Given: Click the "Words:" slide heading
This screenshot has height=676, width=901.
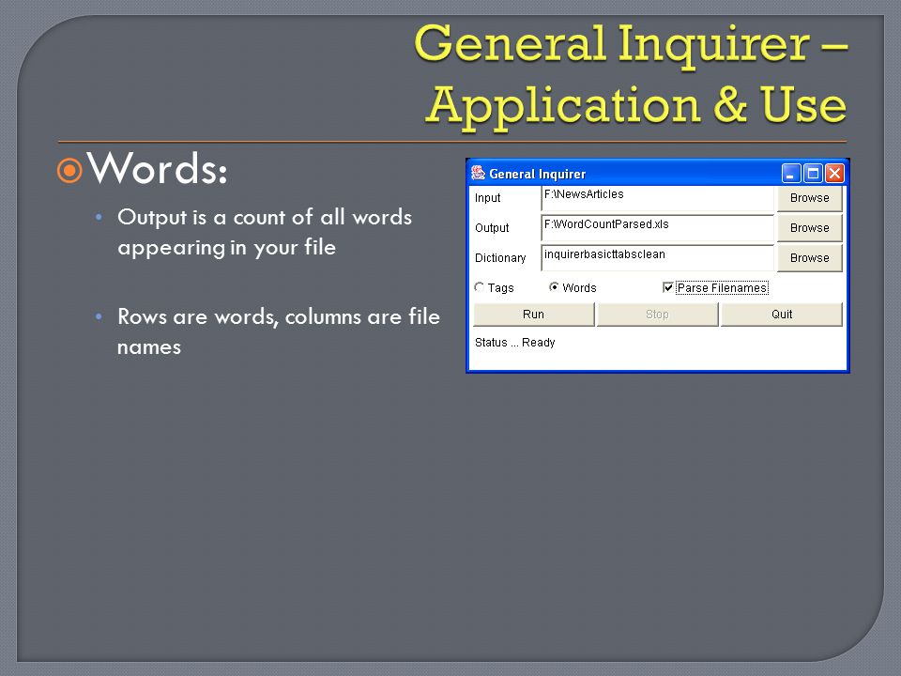Looking at the screenshot, I should 158,168.
